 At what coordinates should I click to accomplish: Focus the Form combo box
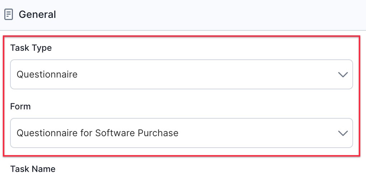181,133
